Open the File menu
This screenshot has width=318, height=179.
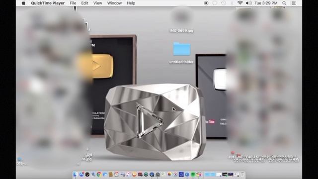coord(73,3)
